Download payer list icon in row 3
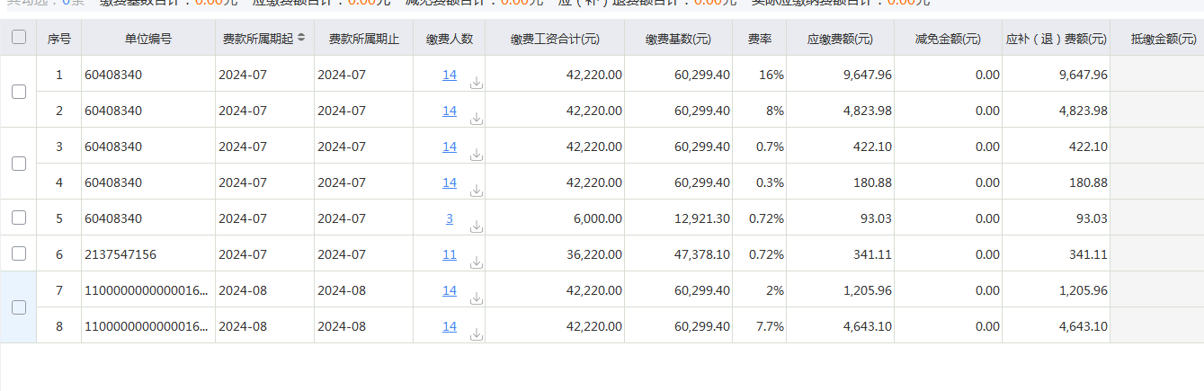 pyautogui.click(x=477, y=155)
